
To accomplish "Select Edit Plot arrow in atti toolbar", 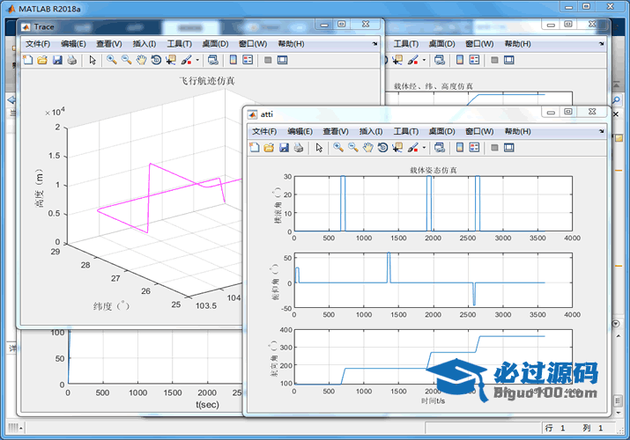I will pos(319,148).
